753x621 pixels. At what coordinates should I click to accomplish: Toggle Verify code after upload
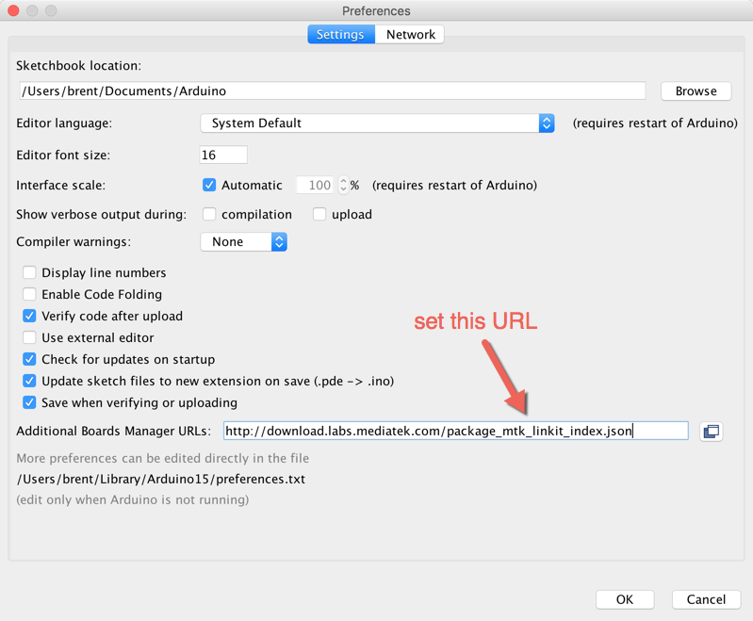(29, 316)
